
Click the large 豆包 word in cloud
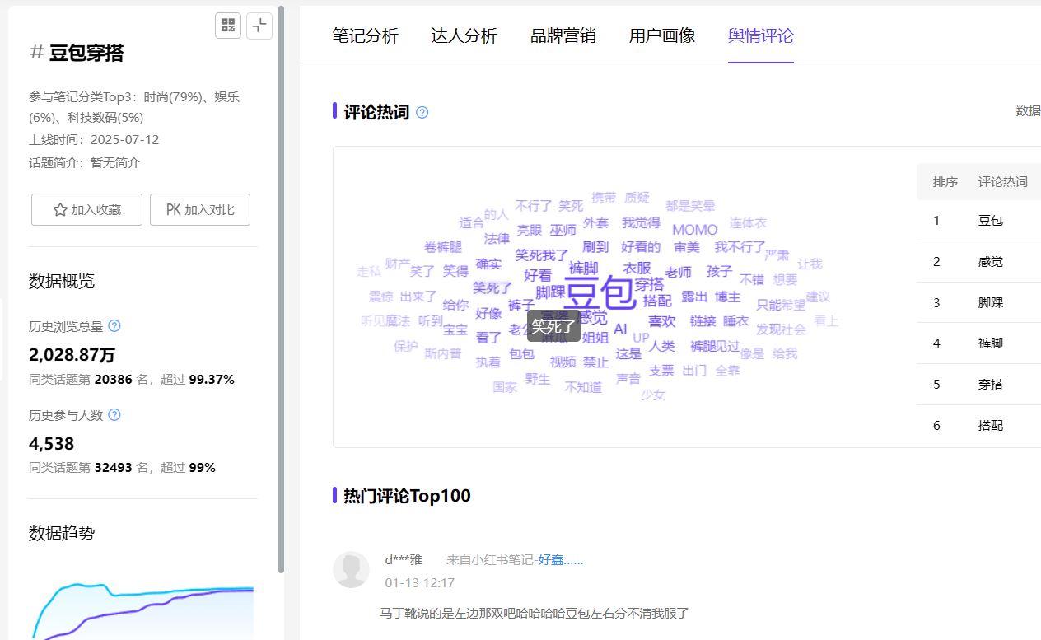[600, 293]
